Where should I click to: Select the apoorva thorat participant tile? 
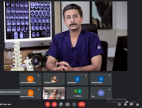tap(30, 93)
